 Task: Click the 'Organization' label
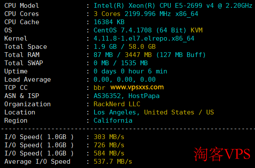point(28,104)
